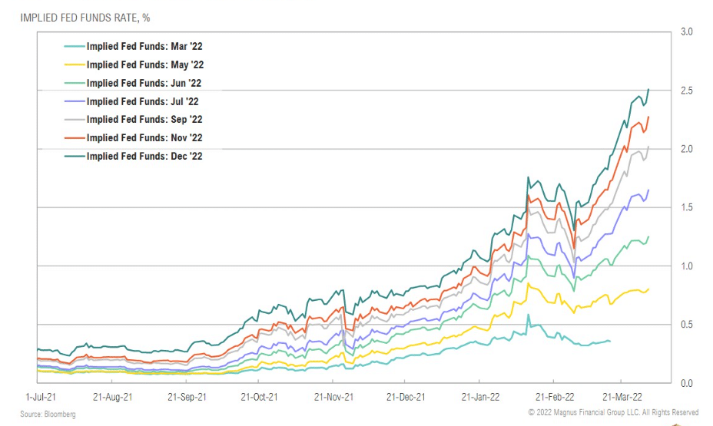Select the 'Implied Fed Funds: Sep '22' legend label
This screenshot has width=713, height=426.
(x=144, y=120)
